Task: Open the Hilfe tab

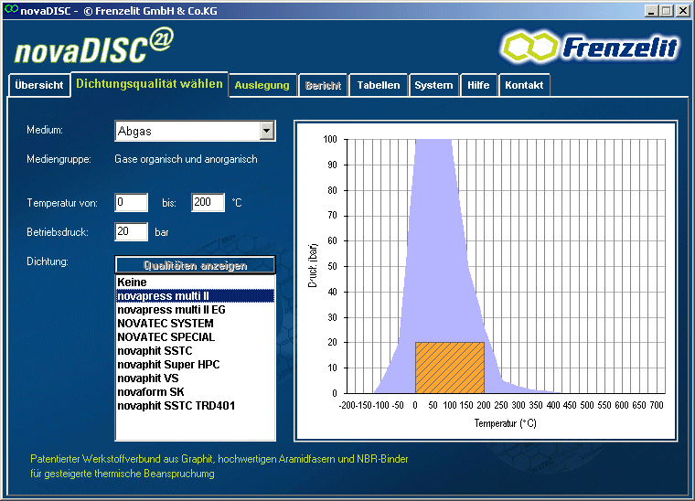Action: (478, 86)
